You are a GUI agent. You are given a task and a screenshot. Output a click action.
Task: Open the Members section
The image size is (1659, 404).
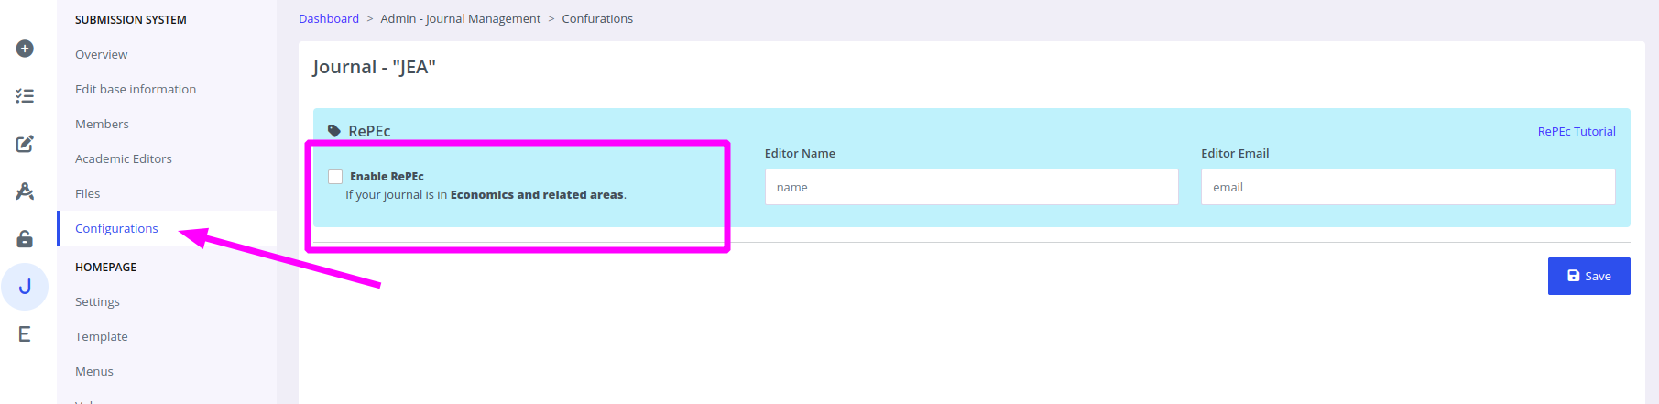[102, 124]
